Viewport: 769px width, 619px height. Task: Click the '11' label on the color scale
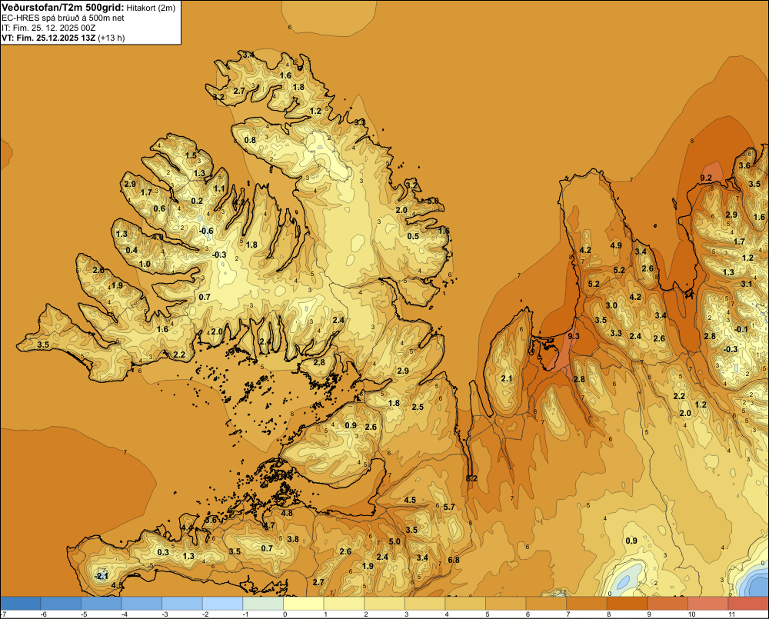(x=731, y=614)
